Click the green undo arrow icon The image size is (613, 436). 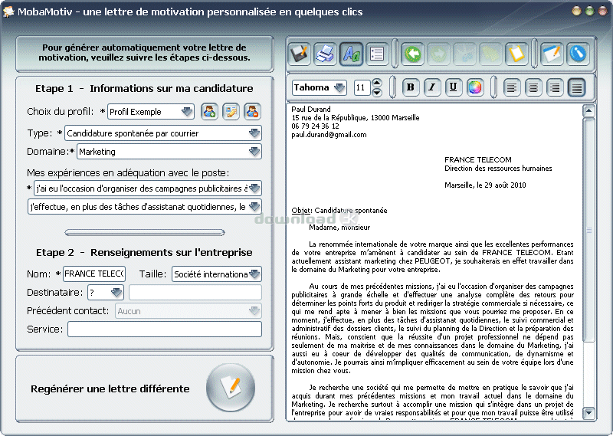tap(412, 54)
